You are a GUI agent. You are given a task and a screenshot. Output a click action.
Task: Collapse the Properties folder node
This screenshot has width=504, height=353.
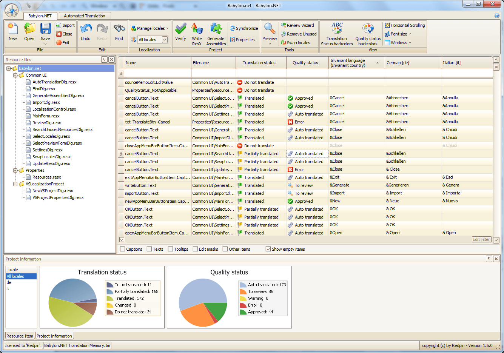pos(15,170)
